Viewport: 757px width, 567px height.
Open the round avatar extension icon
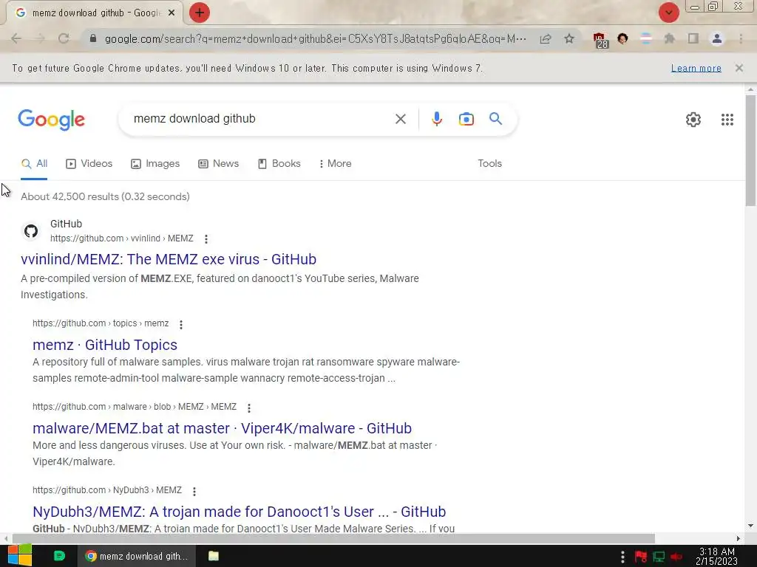tap(622, 38)
